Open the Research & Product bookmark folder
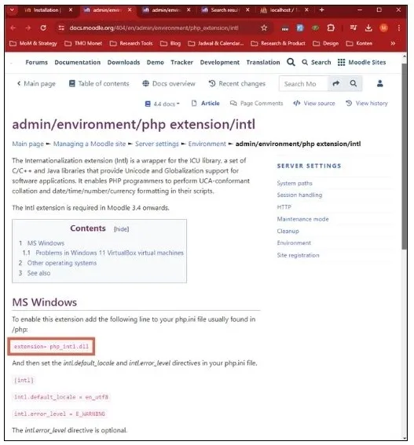 point(278,43)
